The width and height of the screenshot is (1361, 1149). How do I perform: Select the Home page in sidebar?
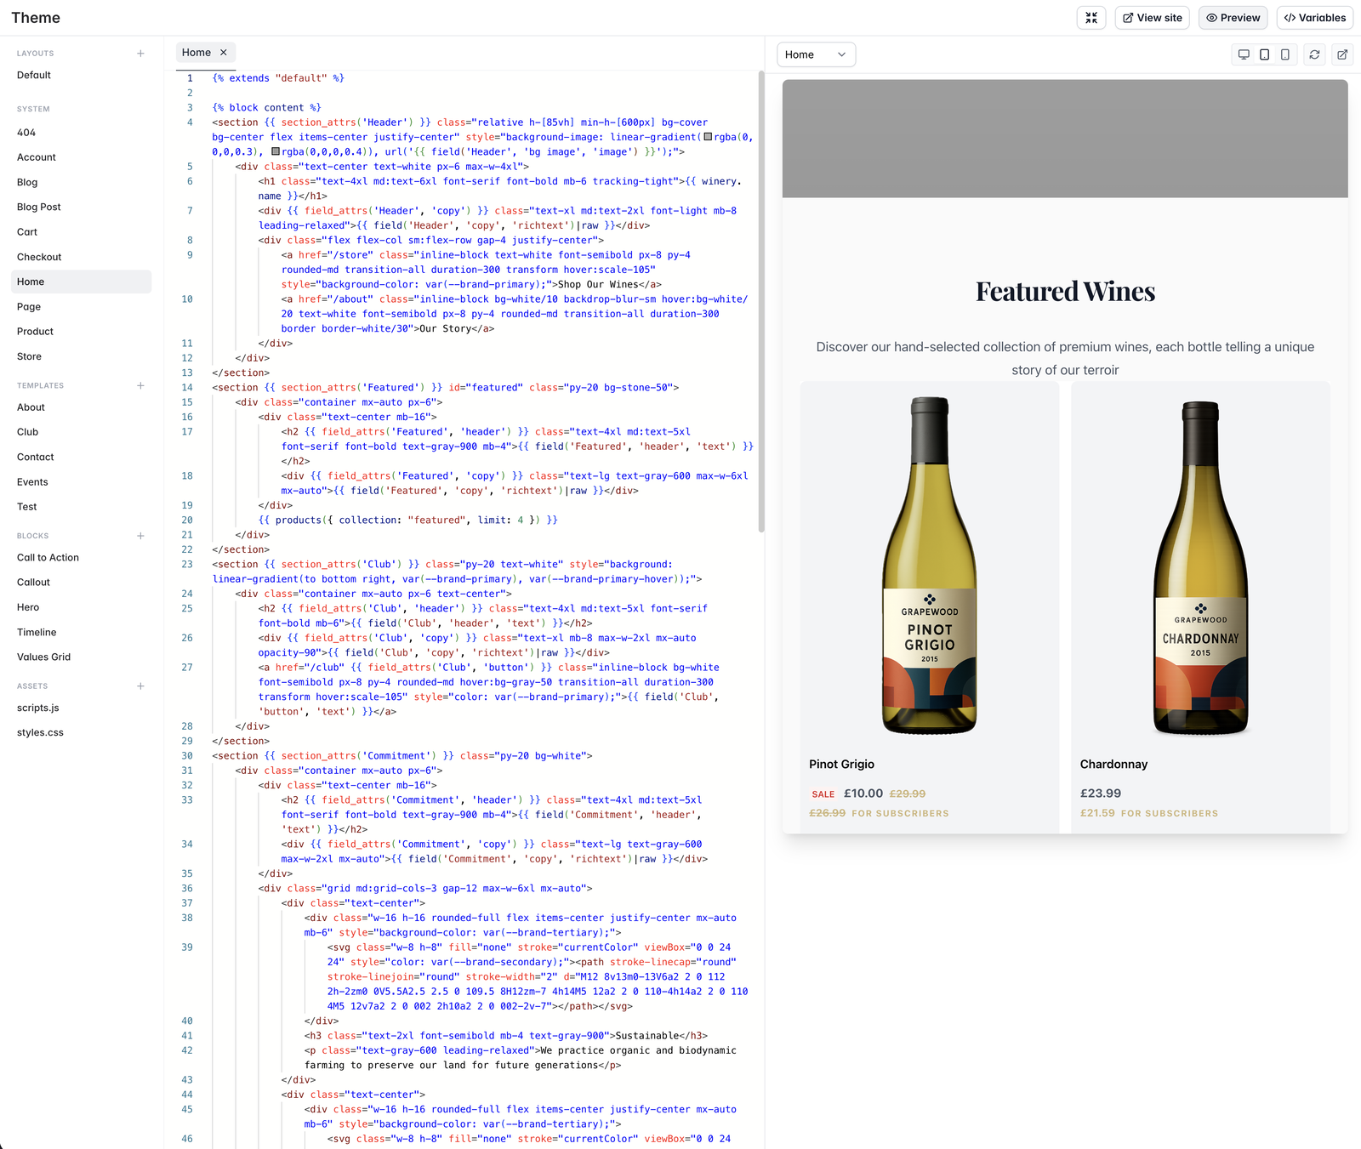pyautogui.click(x=81, y=282)
